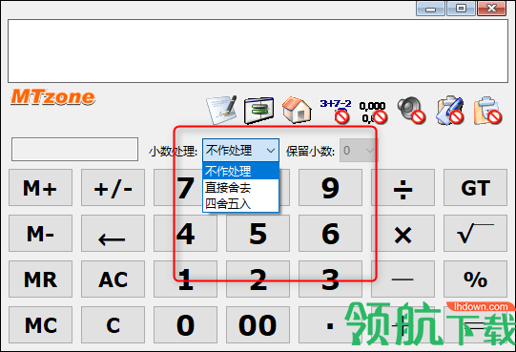This screenshot has width=516, height=352.
Task: Tap the single 0 key
Action: pos(185,325)
